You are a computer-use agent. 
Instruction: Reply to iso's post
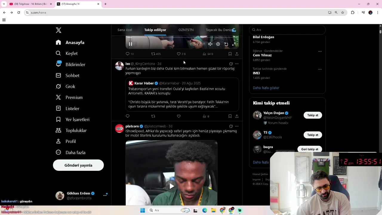[x=127, y=116]
